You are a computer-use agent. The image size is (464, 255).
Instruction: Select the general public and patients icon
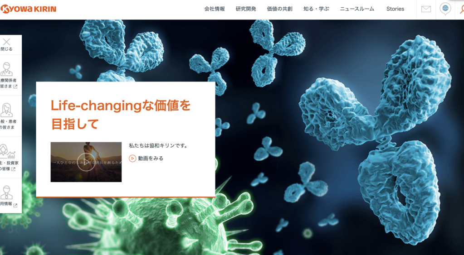[6, 110]
